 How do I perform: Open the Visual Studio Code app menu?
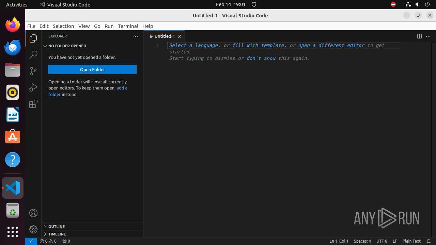(x=65, y=4)
